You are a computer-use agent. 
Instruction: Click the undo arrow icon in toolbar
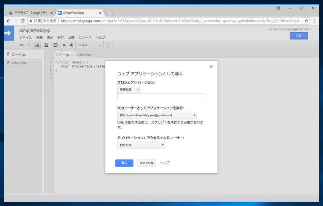click(22, 45)
